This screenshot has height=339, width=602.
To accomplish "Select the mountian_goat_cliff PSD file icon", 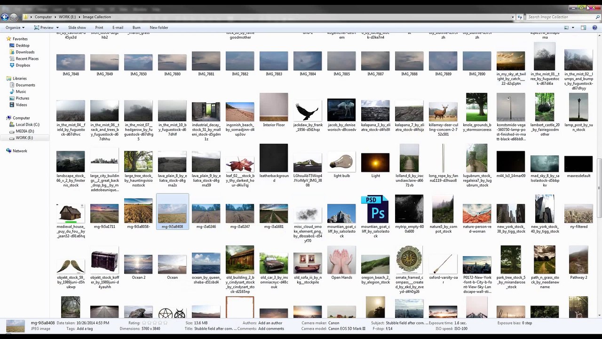I will click(375, 209).
